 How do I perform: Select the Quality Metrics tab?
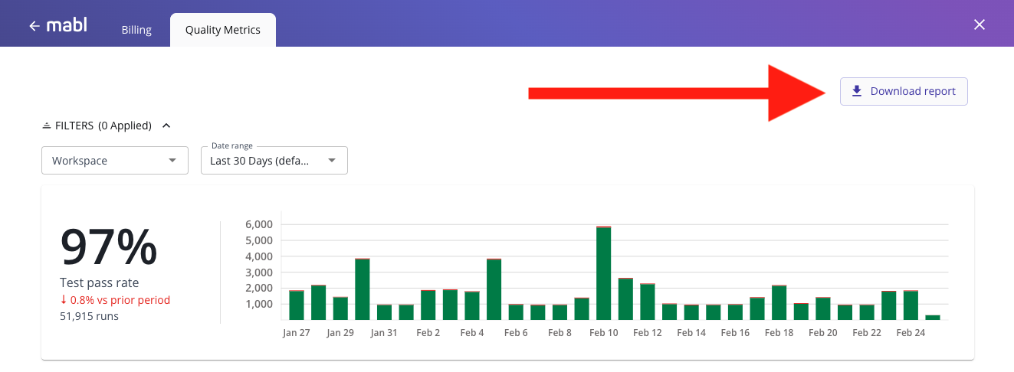pos(222,30)
